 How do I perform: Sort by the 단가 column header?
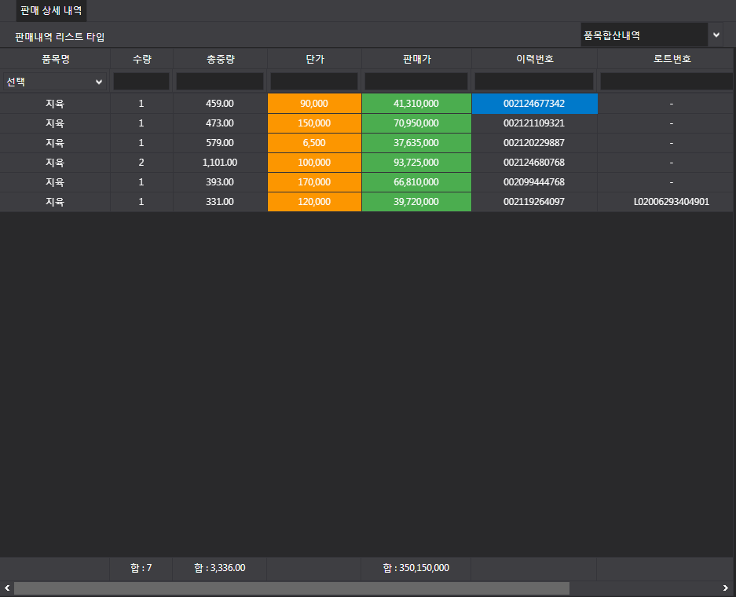(314, 59)
